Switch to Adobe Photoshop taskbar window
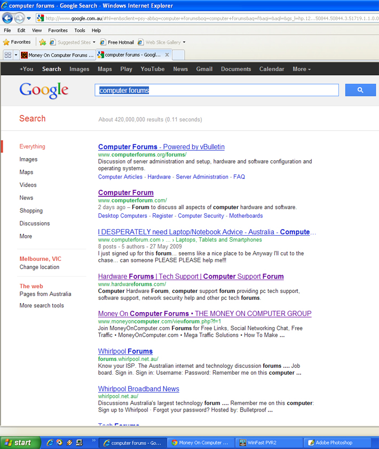This screenshot has height=449, width=379. click(x=337, y=443)
